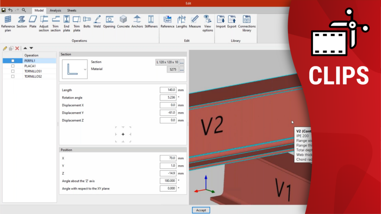Open the Sheets tab
The width and height of the screenshot is (381, 214).
click(x=71, y=10)
